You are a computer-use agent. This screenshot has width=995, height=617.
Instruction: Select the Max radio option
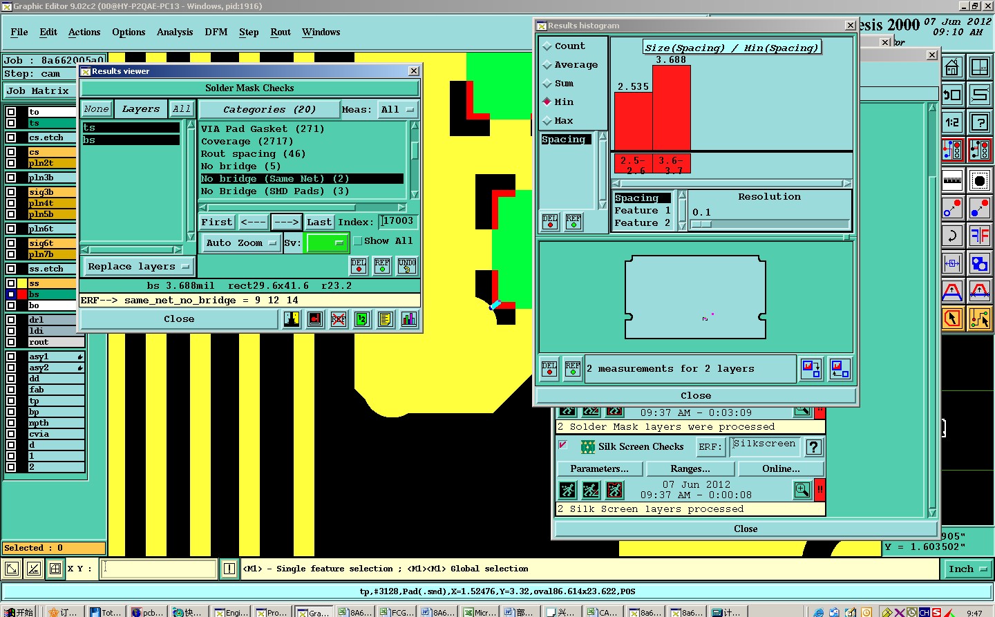pyautogui.click(x=547, y=121)
